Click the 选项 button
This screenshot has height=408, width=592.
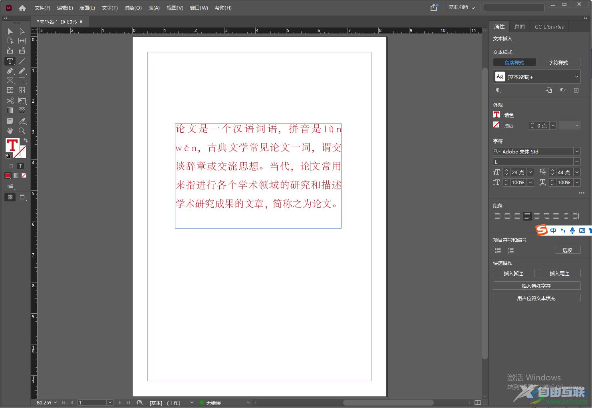pos(568,250)
